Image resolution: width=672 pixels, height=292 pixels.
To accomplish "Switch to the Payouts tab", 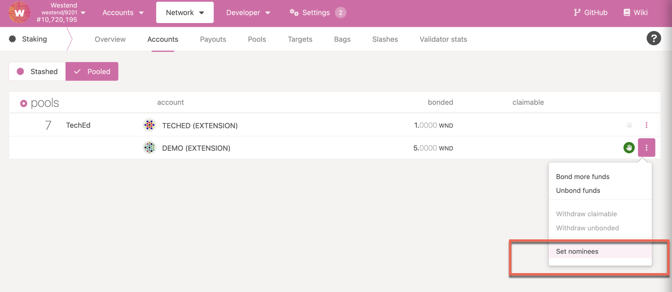I will [x=213, y=39].
